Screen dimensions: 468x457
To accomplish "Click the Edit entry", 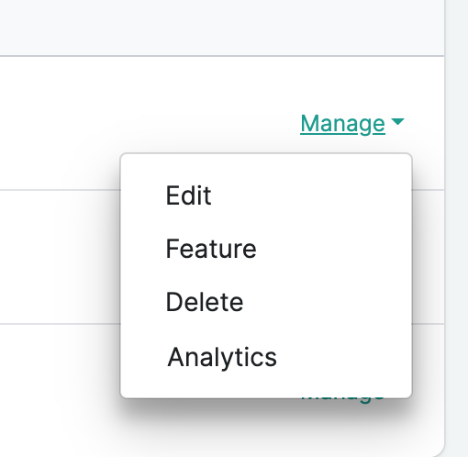I will [188, 195].
